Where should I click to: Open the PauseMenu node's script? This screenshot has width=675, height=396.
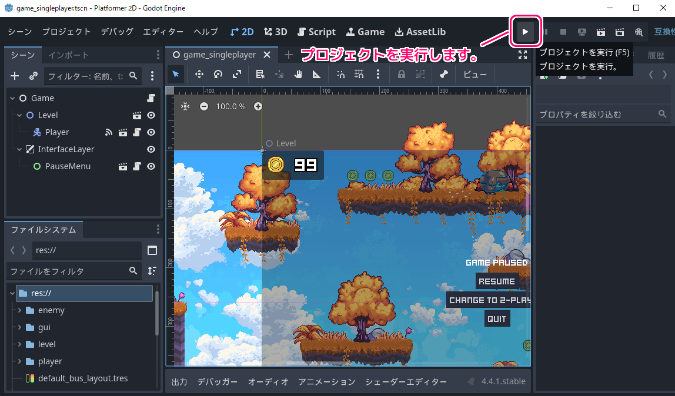(x=137, y=166)
